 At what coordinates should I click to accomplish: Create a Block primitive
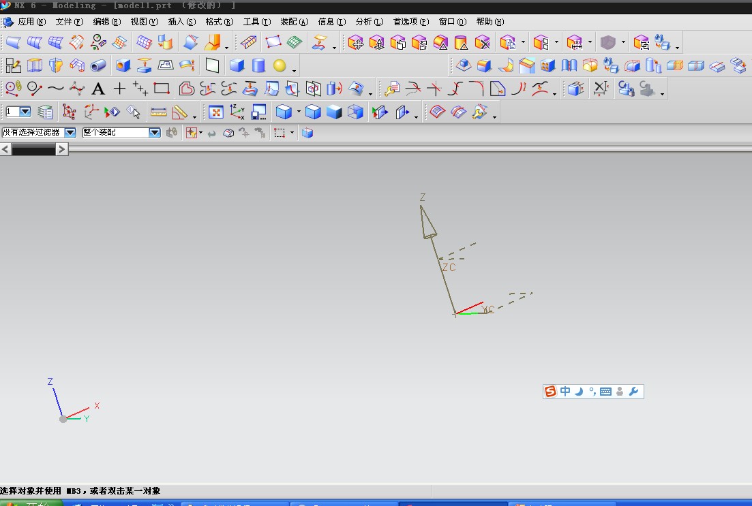[x=237, y=65]
